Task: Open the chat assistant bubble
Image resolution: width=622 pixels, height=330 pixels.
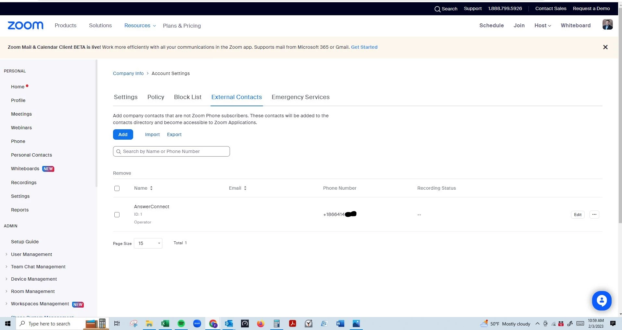Action: tap(602, 300)
